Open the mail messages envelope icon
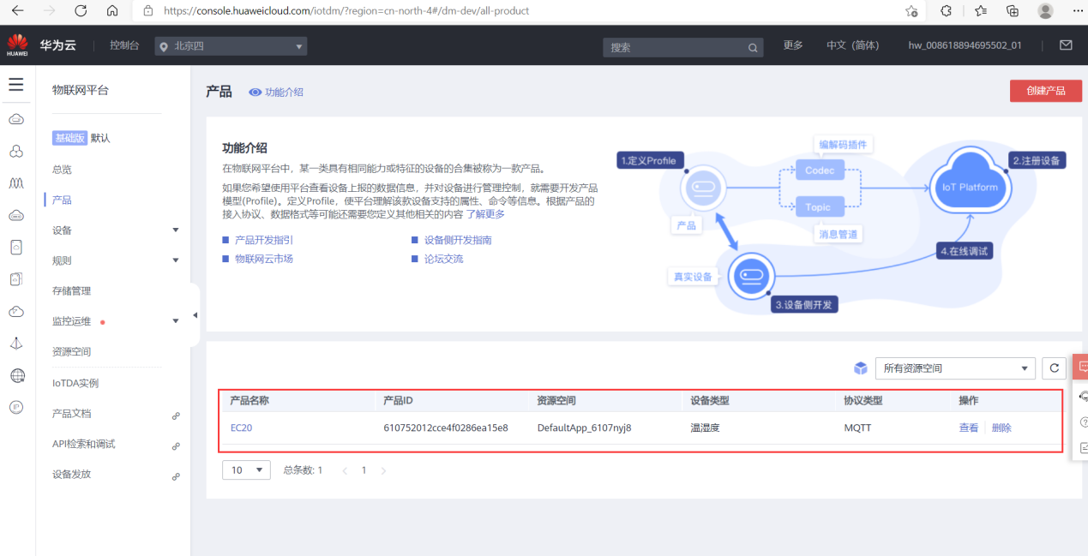1088x556 pixels. point(1066,45)
